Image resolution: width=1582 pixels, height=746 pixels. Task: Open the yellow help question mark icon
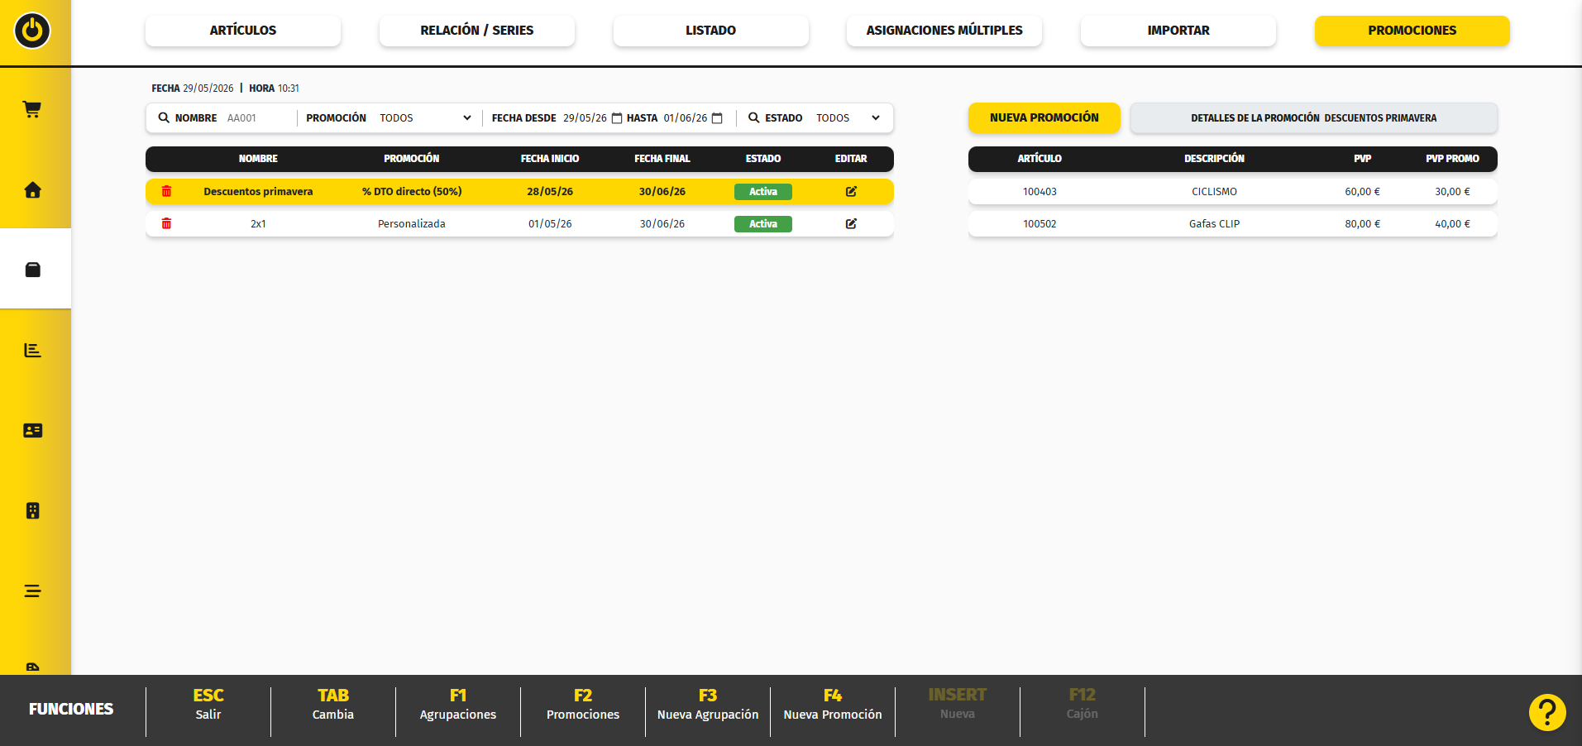pyautogui.click(x=1547, y=712)
